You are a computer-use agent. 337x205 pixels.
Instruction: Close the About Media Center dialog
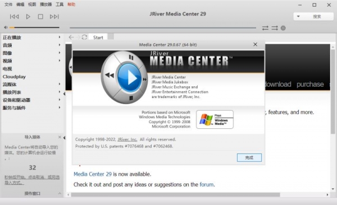coord(255,44)
